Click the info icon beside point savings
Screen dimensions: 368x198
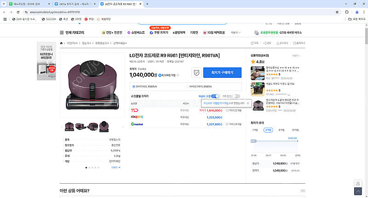(178, 75)
